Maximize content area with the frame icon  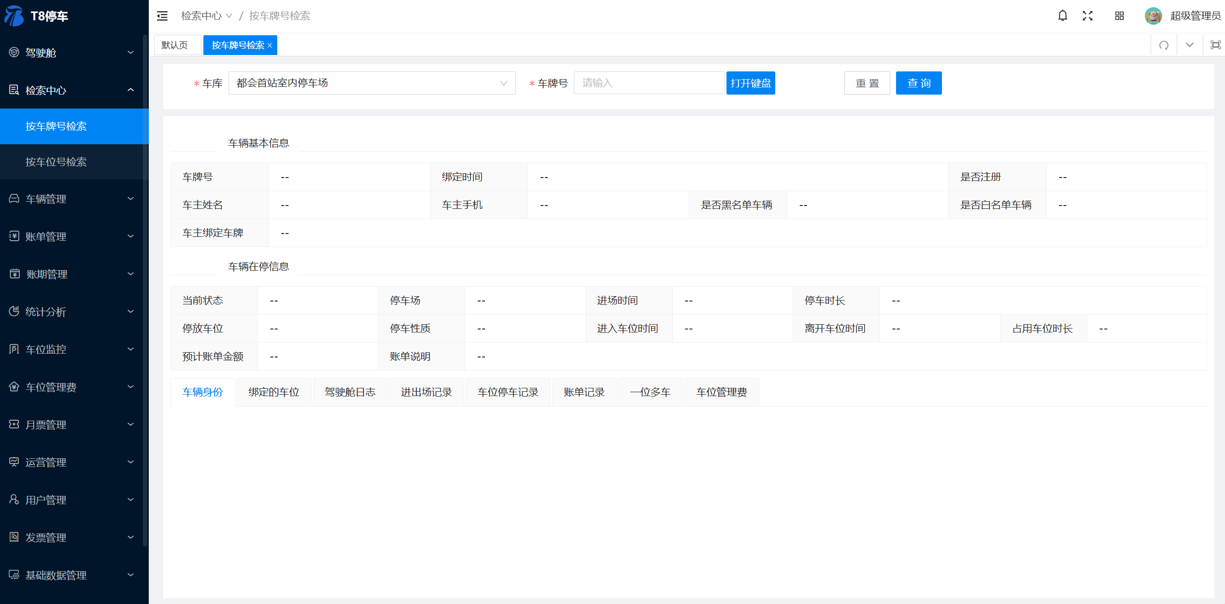(x=1215, y=45)
